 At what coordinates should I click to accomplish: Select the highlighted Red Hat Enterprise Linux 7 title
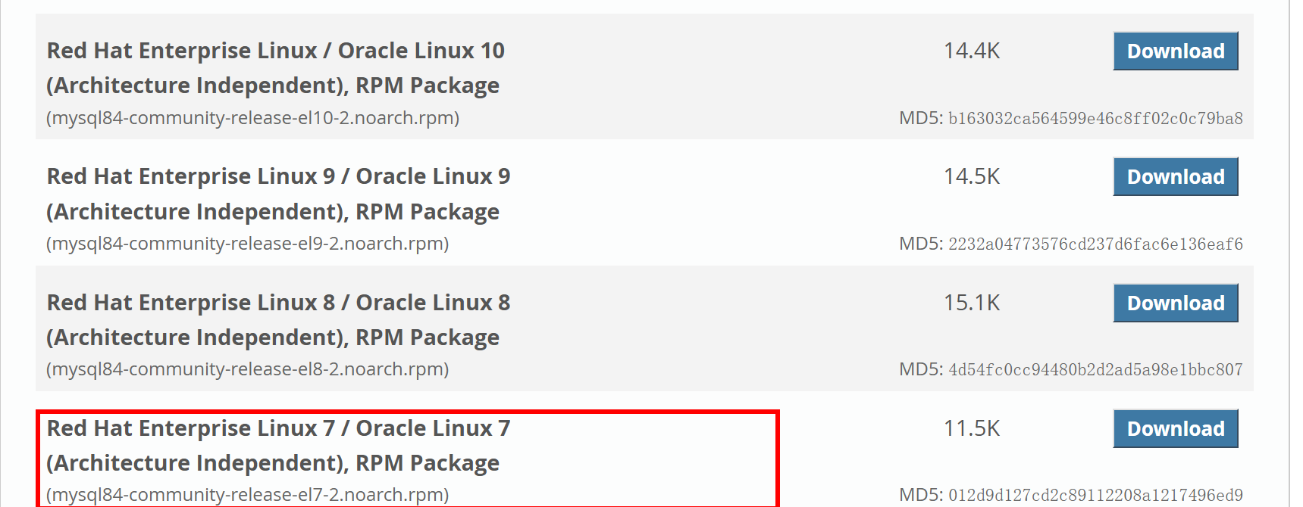pos(278,445)
